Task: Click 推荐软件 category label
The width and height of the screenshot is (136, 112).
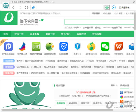Action: tap(9, 67)
